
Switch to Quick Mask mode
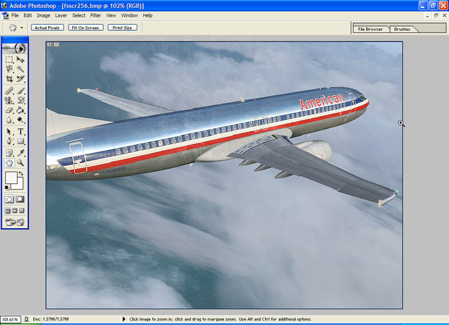20,199
